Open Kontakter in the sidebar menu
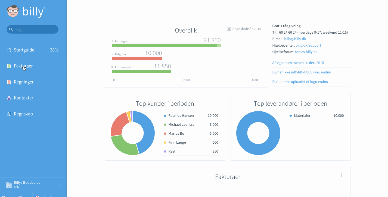388x197 pixels. tap(24, 98)
